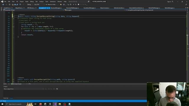The height and width of the screenshot is (106, 189).
Task: Switch to the JumpDrive.cs tab
Action: (7, 8)
